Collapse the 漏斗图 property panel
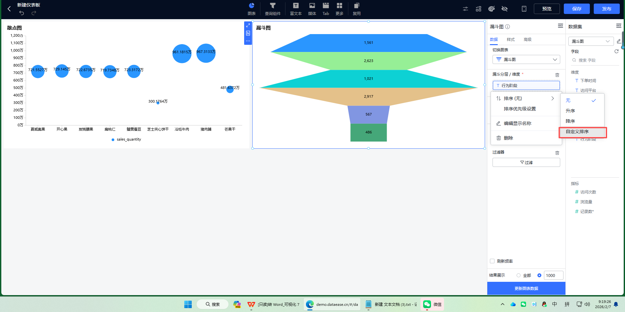Image resolution: width=625 pixels, height=312 pixels. [x=561, y=26]
